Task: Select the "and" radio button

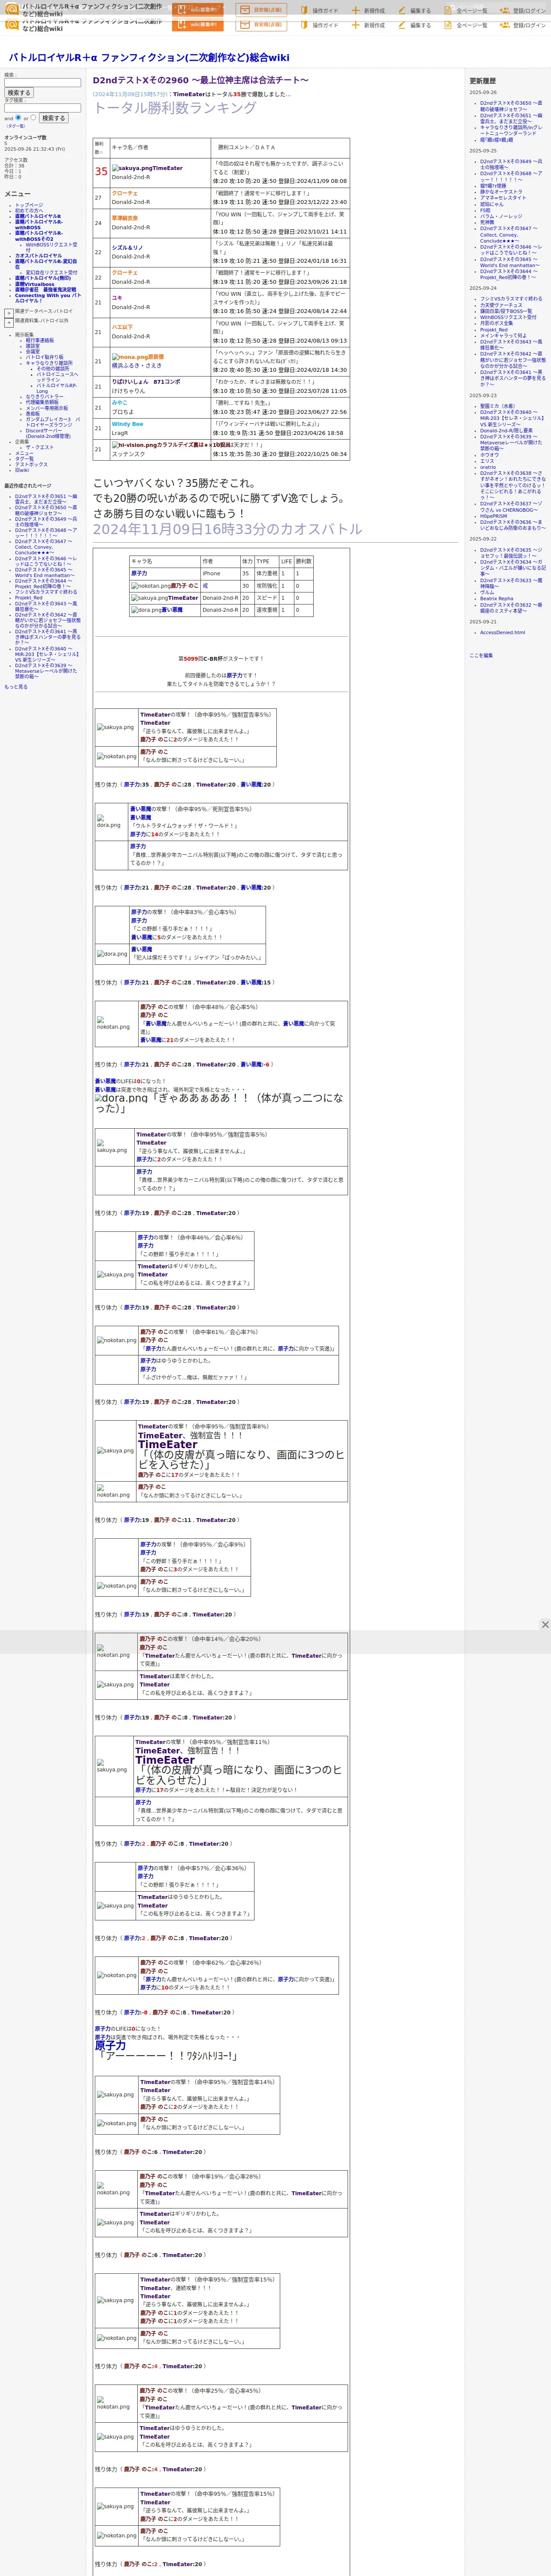Action: click(18, 118)
